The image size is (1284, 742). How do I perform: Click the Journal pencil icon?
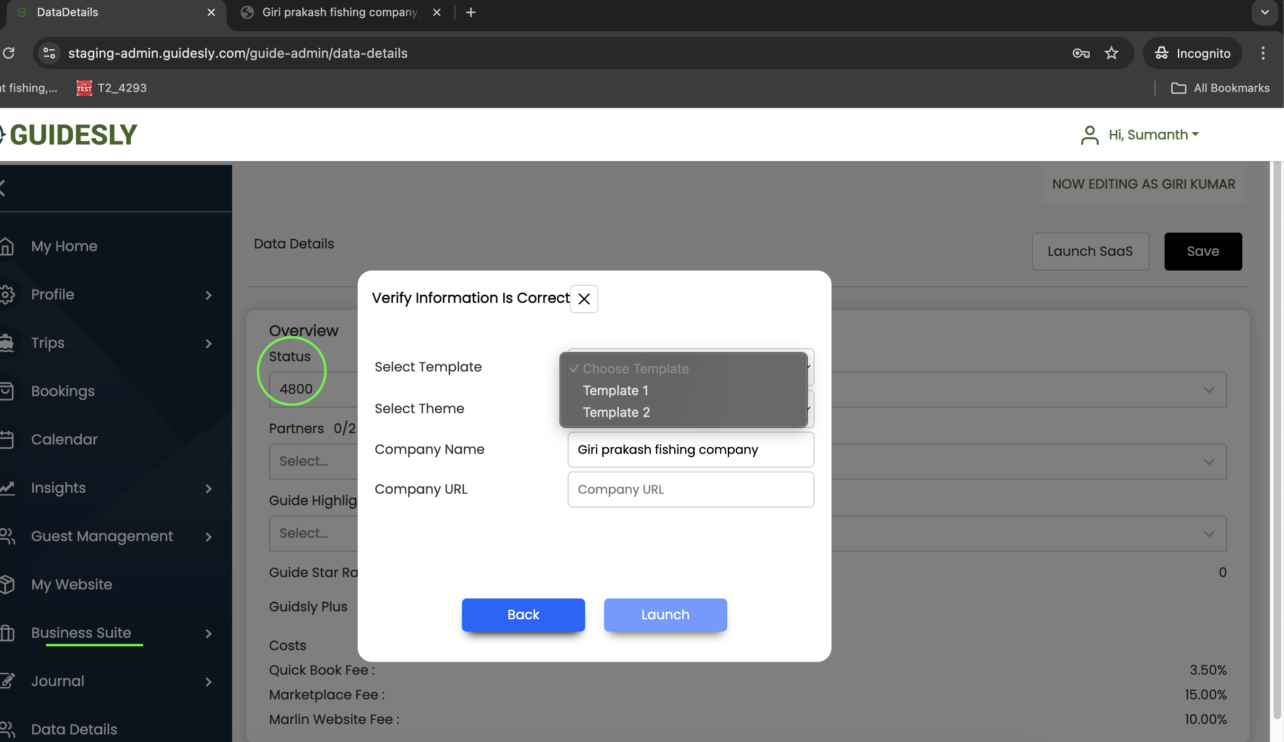(7, 681)
